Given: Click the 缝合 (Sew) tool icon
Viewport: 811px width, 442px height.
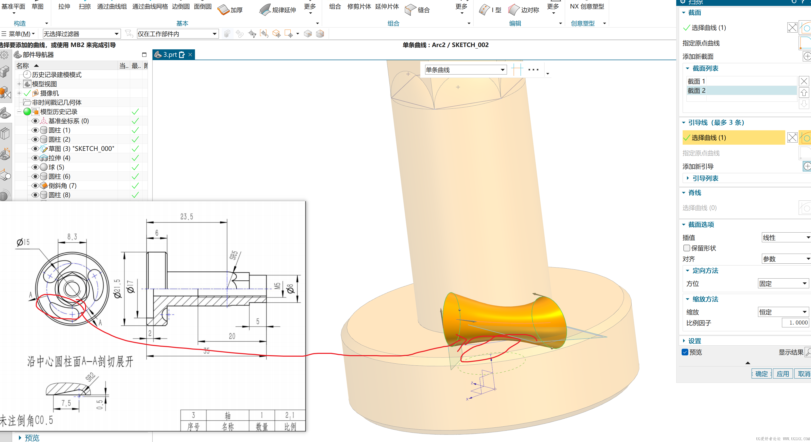Looking at the screenshot, I should 410,10.
